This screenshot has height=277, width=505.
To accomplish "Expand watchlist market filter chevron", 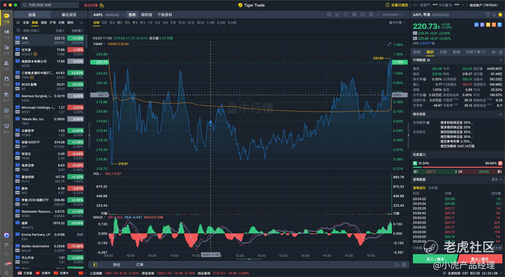I will 82,23.
